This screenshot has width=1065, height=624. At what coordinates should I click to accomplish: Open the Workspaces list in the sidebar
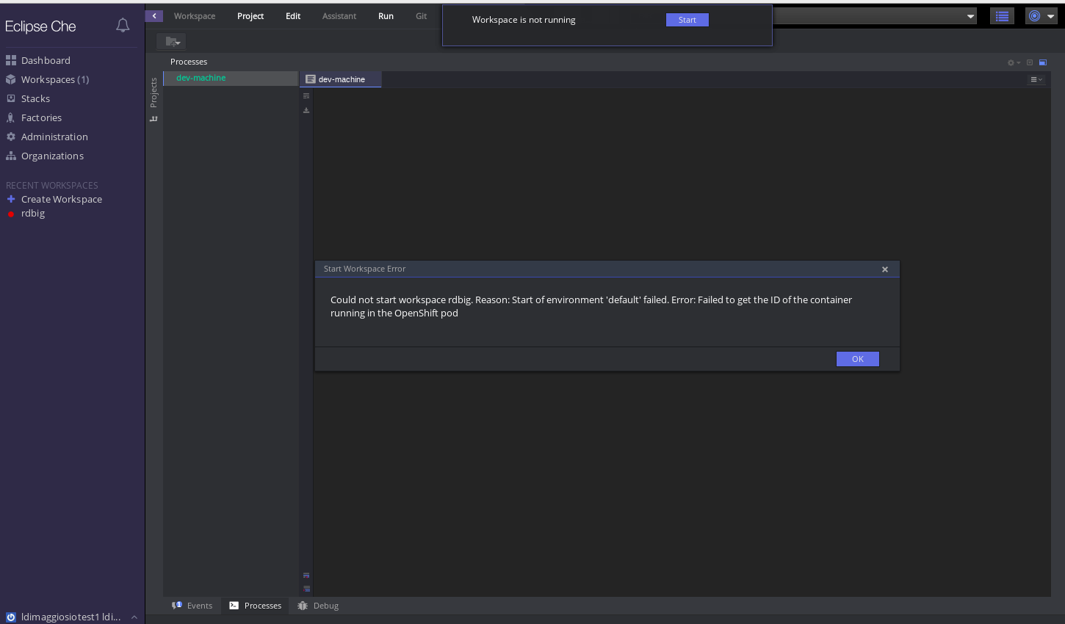pyautogui.click(x=56, y=79)
